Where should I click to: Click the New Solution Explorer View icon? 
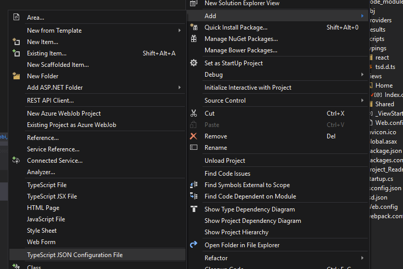(194, 3)
